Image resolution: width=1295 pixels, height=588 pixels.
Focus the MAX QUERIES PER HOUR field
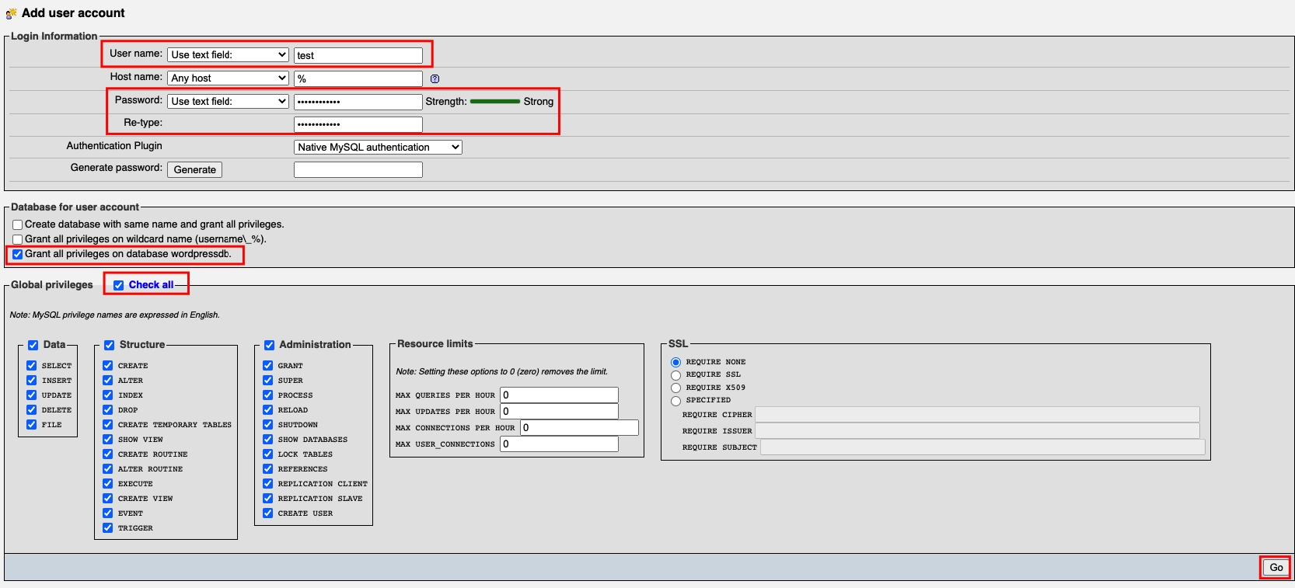pos(559,395)
